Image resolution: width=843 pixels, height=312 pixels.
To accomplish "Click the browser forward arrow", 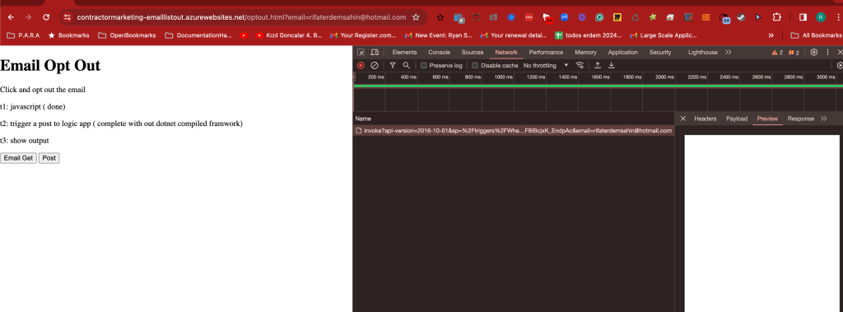I will 29,17.
